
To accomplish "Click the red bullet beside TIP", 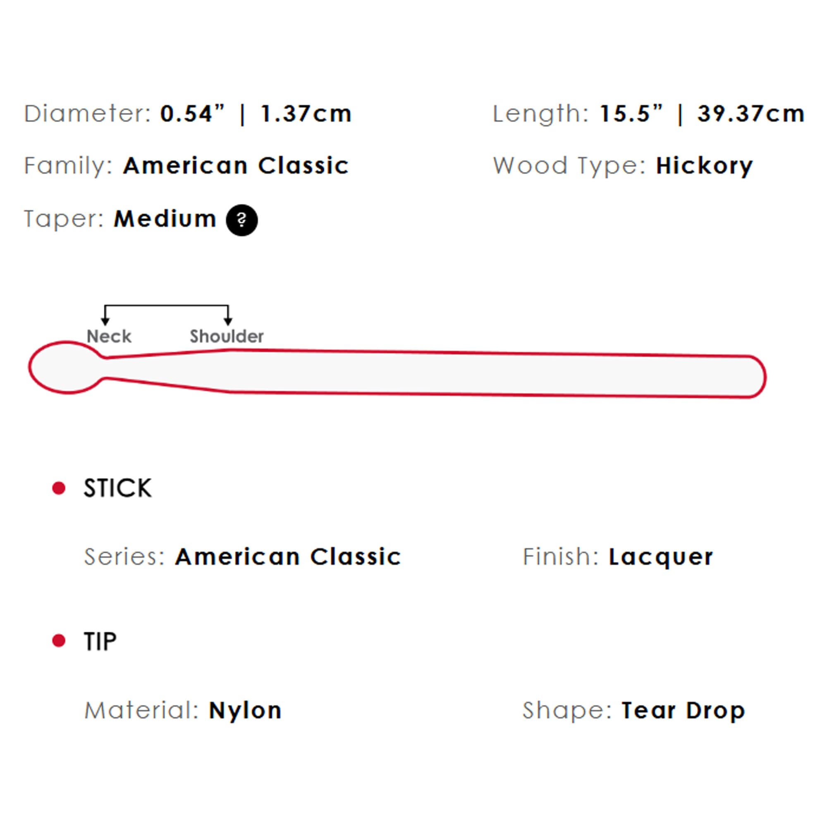I will pyautogui.click(x=59, y=641).
